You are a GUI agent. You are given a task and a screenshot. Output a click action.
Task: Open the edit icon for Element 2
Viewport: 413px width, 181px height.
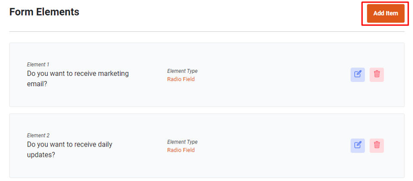point(358,145)
